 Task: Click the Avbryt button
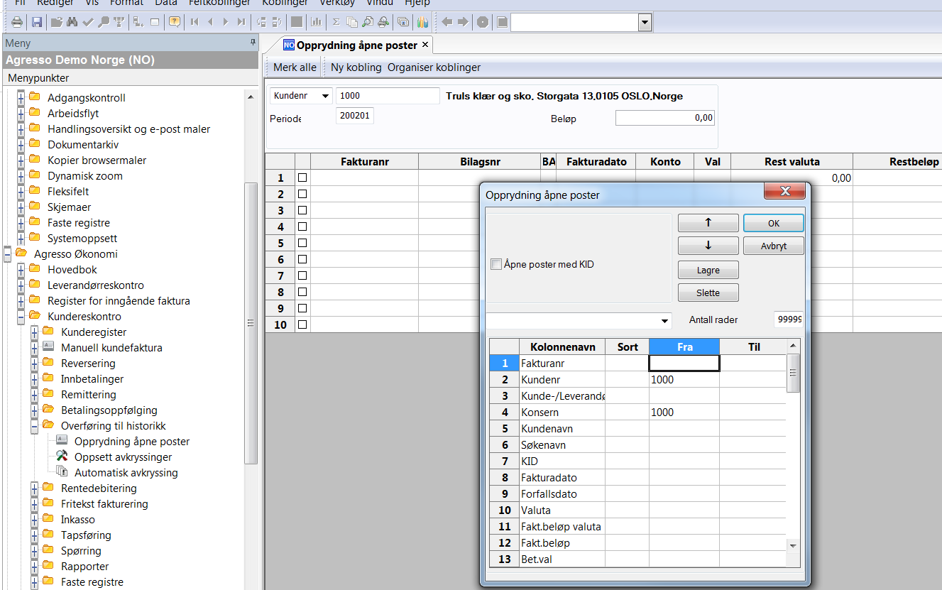coord(774,246)
